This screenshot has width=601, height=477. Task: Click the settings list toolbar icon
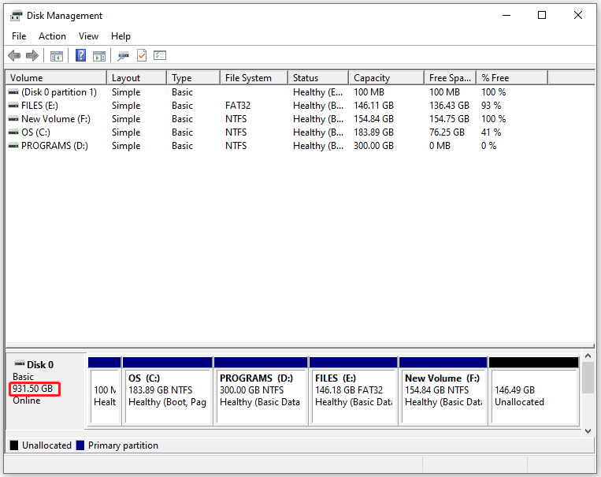tap(160, 56)
